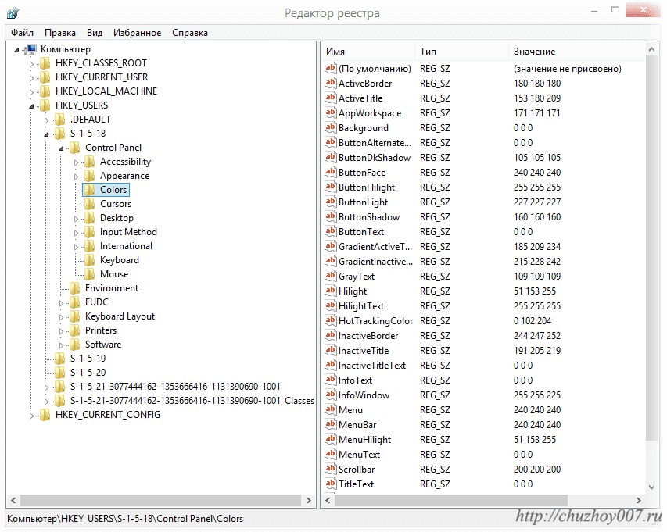The width and height of the screenshot is (667, 532).
Task: Click the S-1-5-20 folder icon
Action: pyautogui.click(x=59, y=373)
